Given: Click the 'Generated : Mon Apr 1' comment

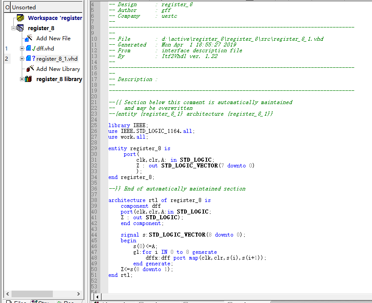Looking at the screenshot, I should pyautogui.click(x=173, y=45).
